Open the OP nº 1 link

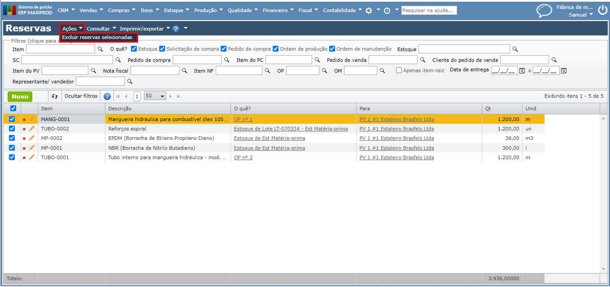(x=243, y=119)
